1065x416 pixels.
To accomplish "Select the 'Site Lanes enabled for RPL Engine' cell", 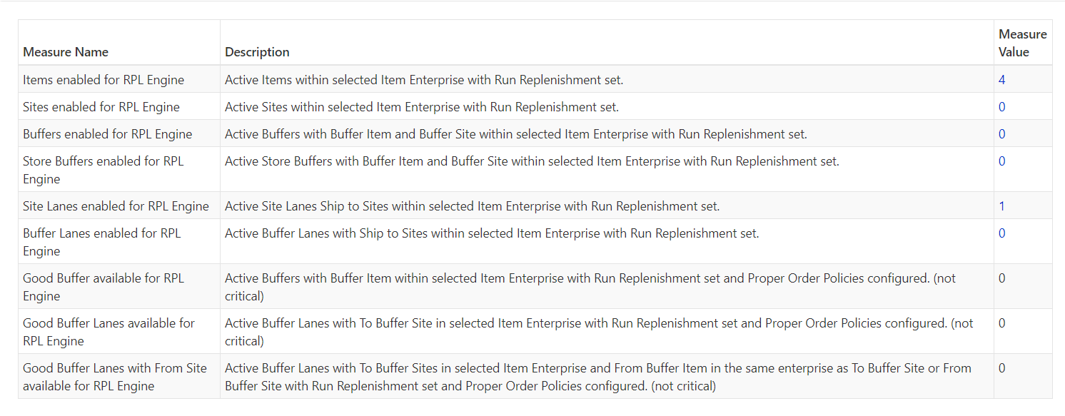I will 116,206.
